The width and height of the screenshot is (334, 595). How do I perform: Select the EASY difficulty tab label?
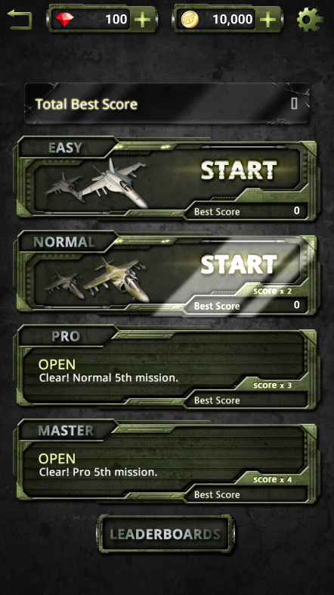[x=65, y=148]
